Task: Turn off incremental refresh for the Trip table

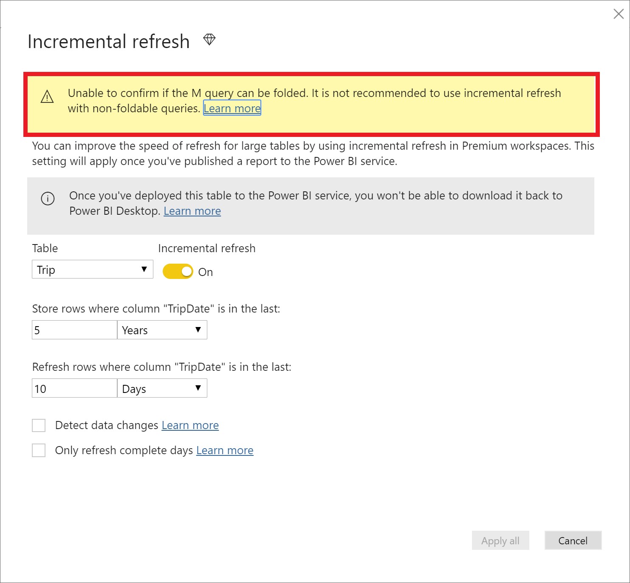Action: (178, 271)
